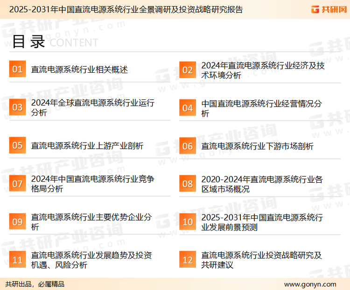Select the orange 12 chapter number box

tap(188, 259)
